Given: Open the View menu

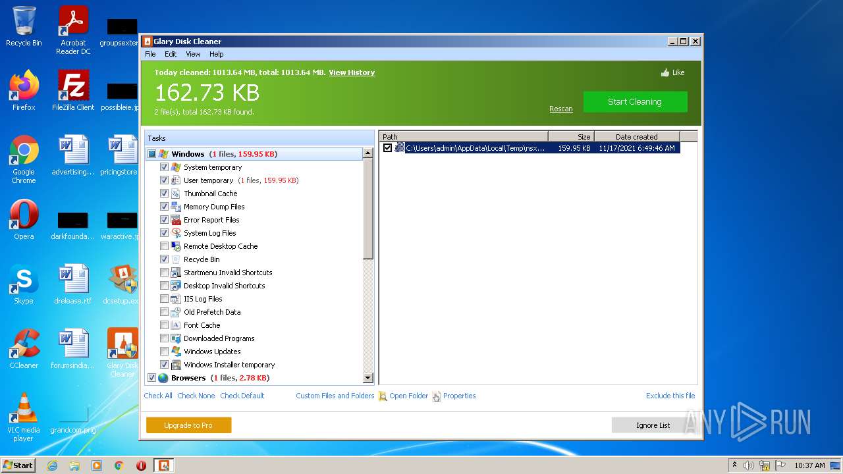Looking at the screenshot, I should [193, 54].
